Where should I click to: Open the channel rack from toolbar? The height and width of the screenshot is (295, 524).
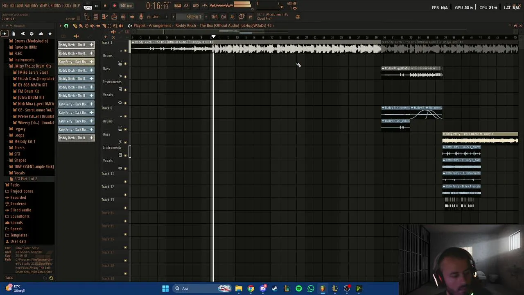coord(96,17)
